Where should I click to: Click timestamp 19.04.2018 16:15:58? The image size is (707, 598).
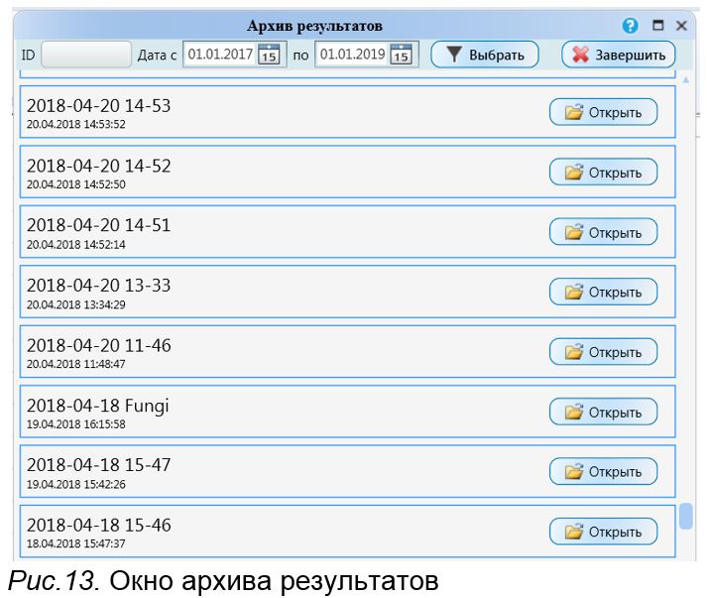pyautogui.click(x=76, y=424)
